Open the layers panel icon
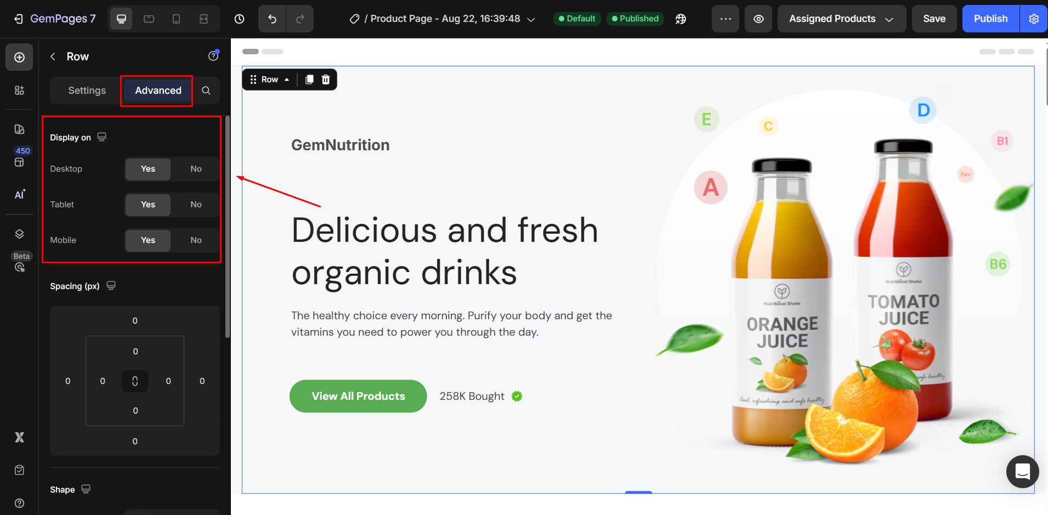 pos(19,234)
